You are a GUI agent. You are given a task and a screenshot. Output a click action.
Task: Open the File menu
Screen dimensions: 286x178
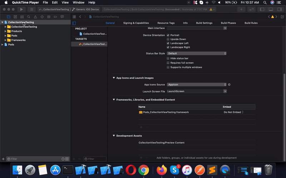click(x=45, y=2)
